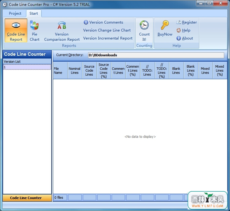Screen dimensions: 230x211
Task: Open the Code Line Report eye icon
Action: tap(16, 25)
